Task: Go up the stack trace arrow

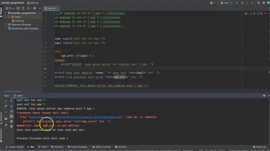Action: click(x=11, y=101)
